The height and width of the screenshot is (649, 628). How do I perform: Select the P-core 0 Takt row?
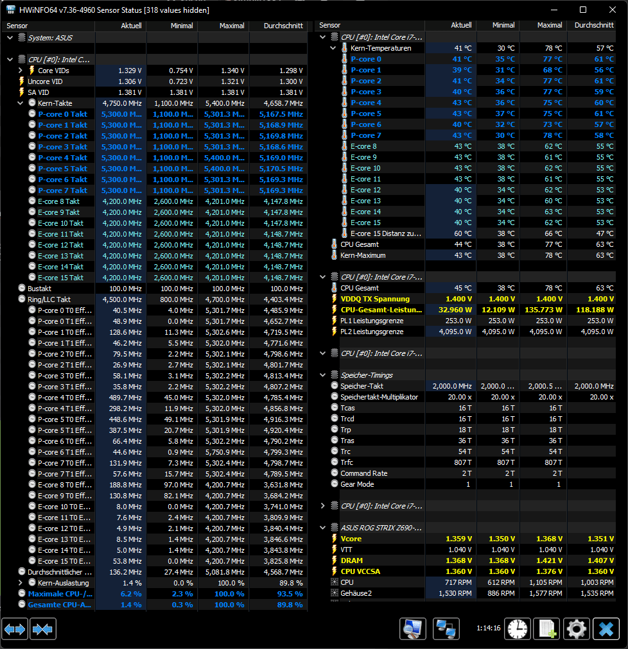click(155, 114)
